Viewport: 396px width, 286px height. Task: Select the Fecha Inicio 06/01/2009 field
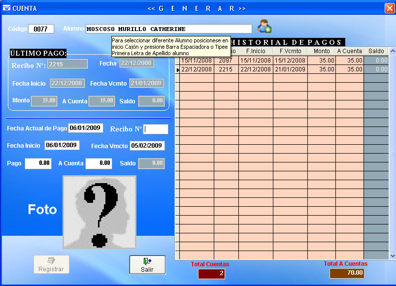(62, 145)
